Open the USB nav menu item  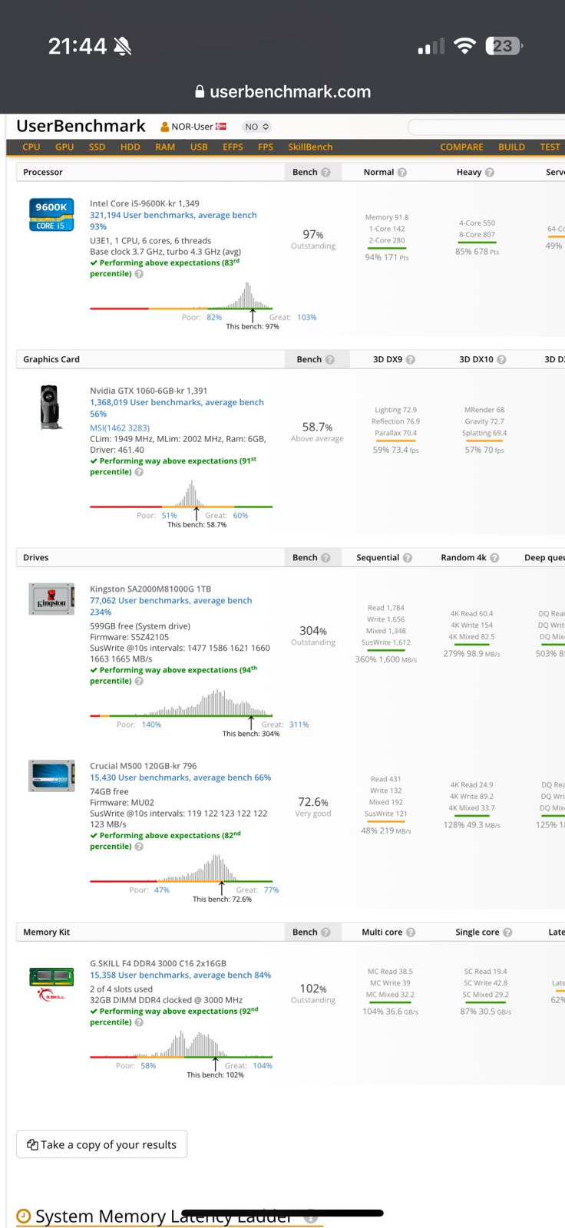[x=199, y=147]
